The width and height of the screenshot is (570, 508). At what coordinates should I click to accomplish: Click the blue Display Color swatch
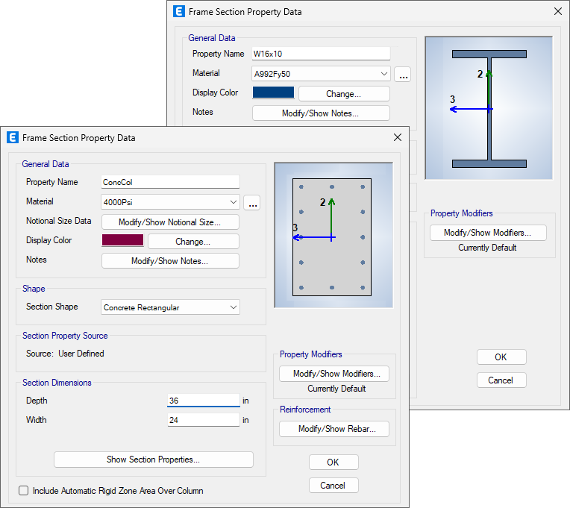pyautogui.click(x=273, y=92)
